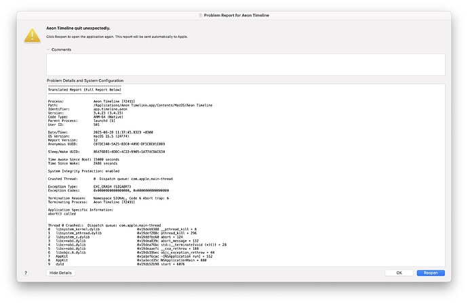Click stack frame 9 'start + 6076'
Screen dimensions: 468x304
click(x=117, y=264)
